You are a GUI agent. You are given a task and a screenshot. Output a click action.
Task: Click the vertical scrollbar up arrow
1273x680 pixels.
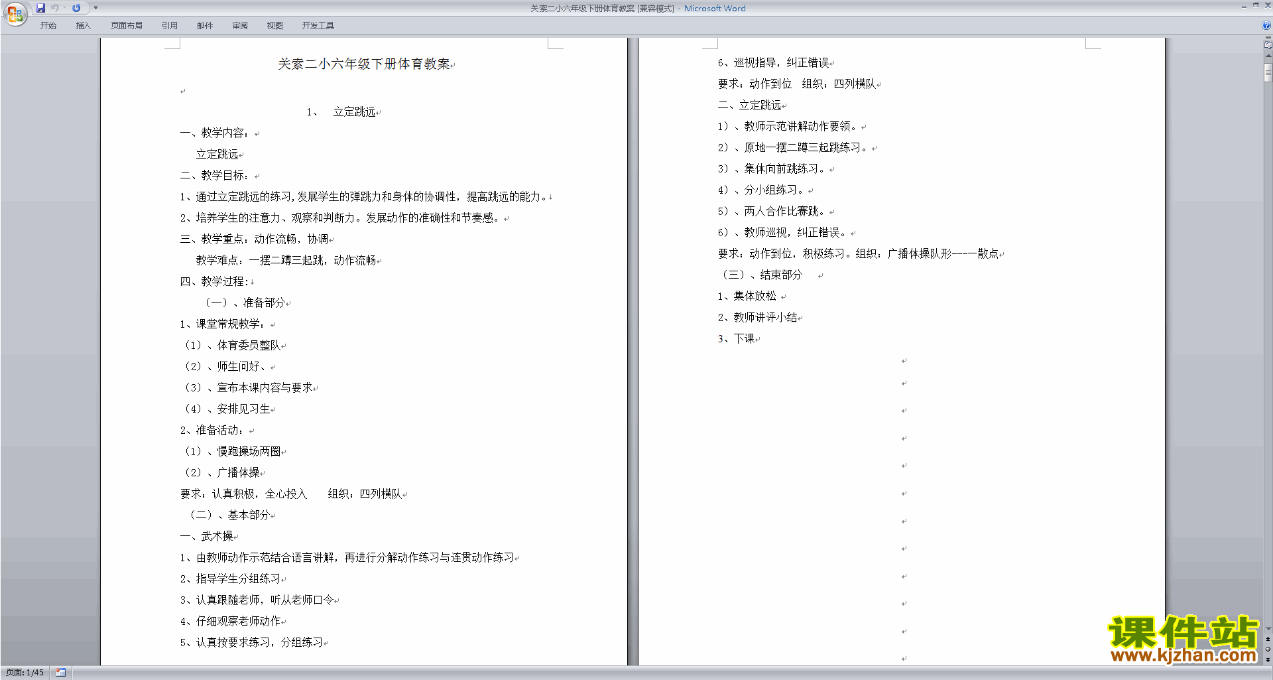click(x=1268, y=56)
